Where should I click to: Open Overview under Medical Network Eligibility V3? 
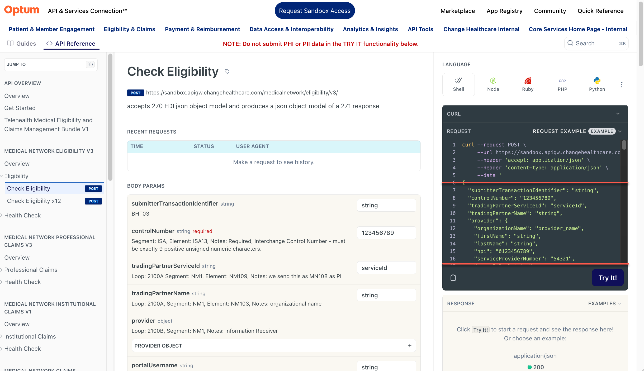[17, 164]
